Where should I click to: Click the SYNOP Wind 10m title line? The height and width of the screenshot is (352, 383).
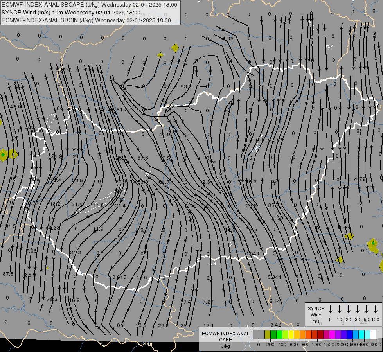(71, 13)
